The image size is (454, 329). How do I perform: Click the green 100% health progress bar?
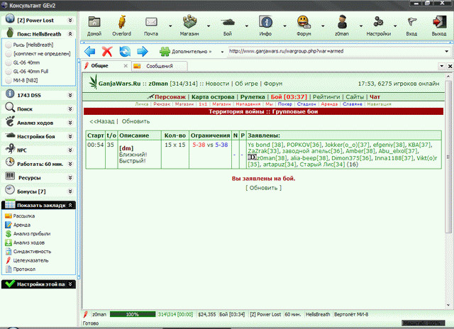click(133, 314)
